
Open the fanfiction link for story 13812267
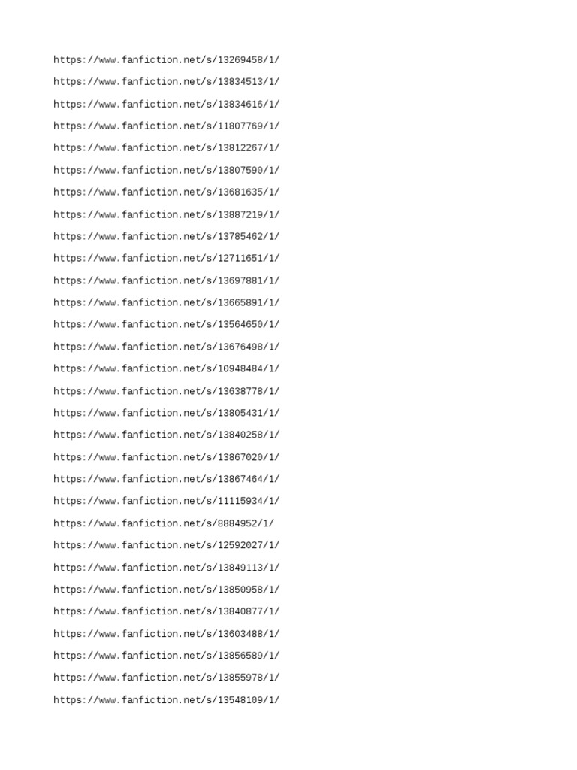166,148
